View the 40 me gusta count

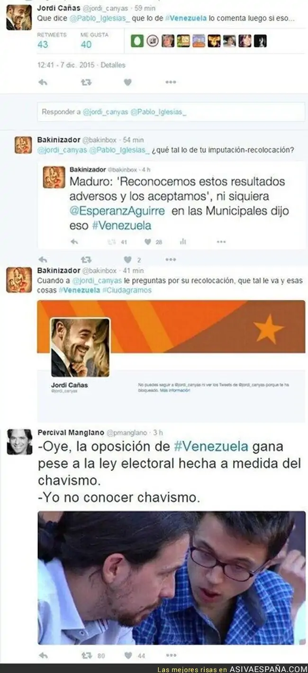[86, 44]
